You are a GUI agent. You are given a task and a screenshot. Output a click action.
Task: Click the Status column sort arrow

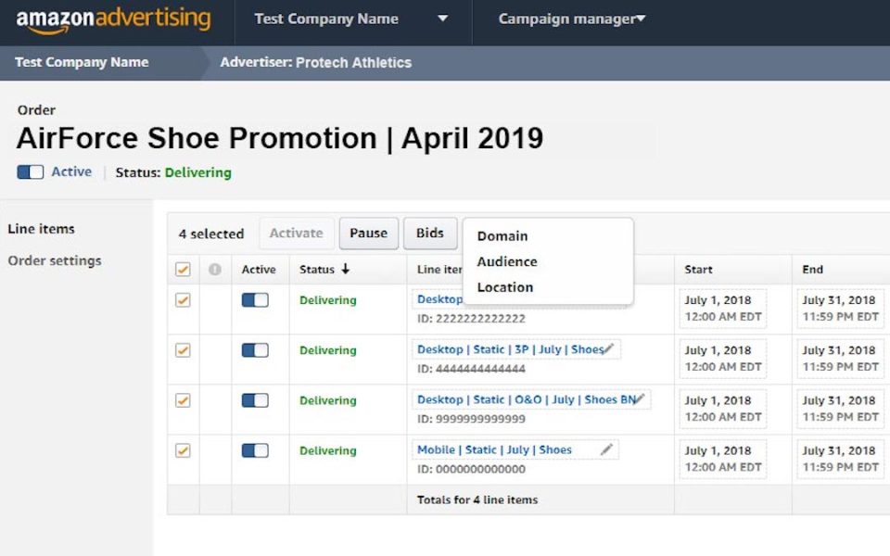346,270
